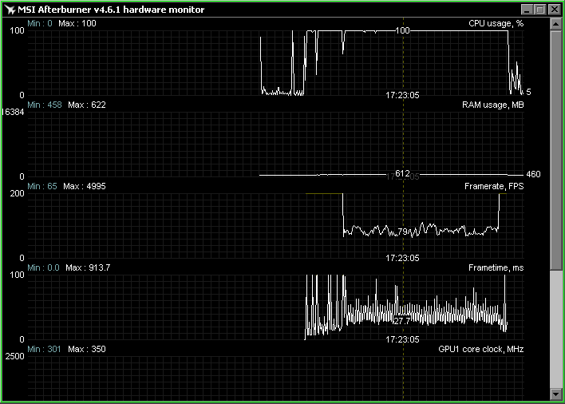Click the 612 marker value on RAM graph
The image size is (565, 404).
[402, 174]
